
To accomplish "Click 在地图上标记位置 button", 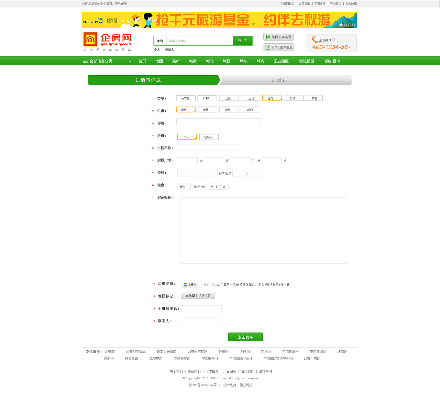I will (198, 296).
